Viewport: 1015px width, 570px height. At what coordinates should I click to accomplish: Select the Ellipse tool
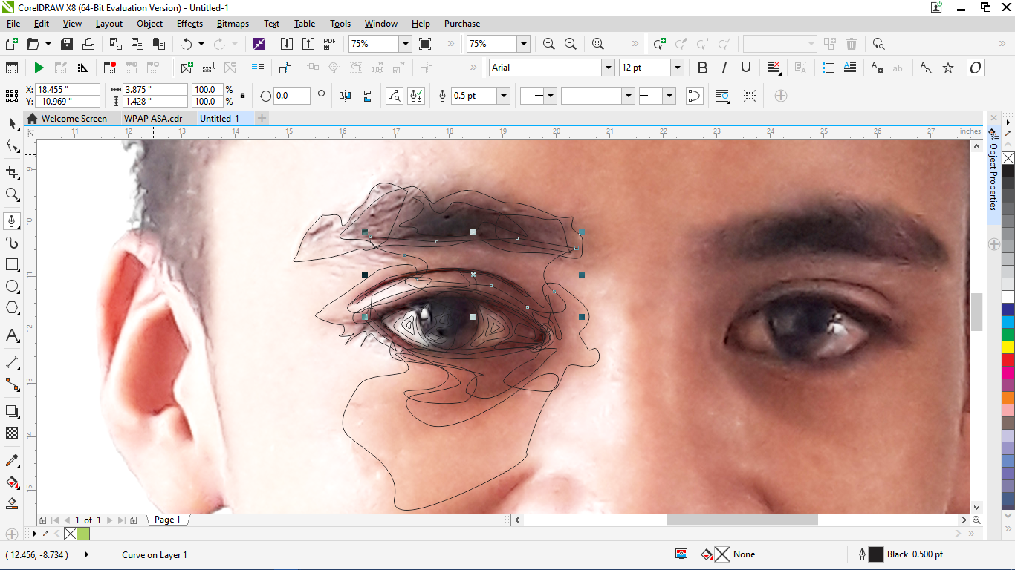click(12, 287)
